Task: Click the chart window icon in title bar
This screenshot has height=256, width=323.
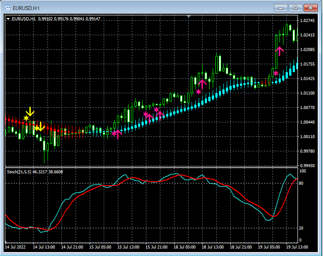Action: tap(7, 7)
